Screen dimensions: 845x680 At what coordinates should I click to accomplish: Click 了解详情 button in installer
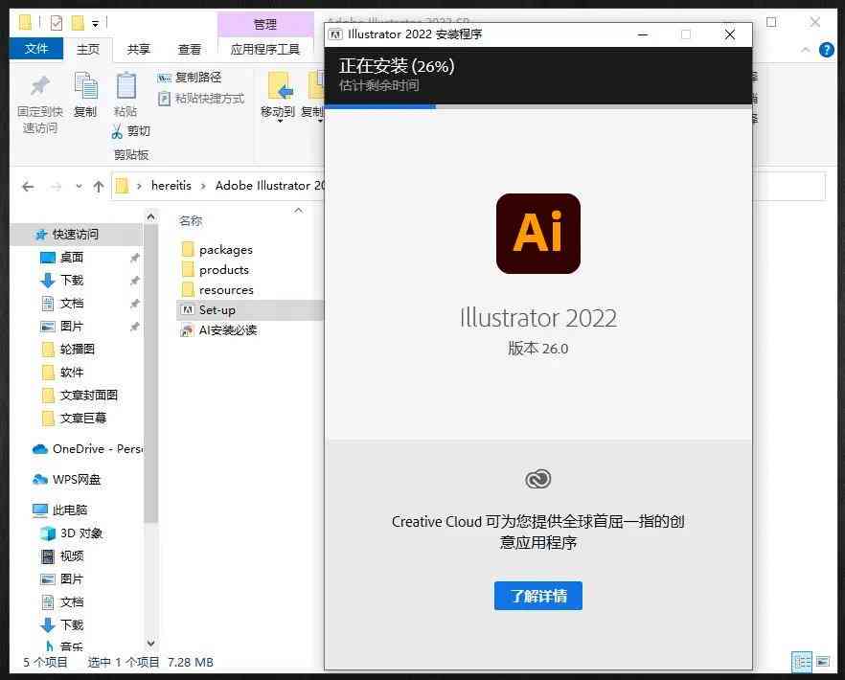coord(537,596)
